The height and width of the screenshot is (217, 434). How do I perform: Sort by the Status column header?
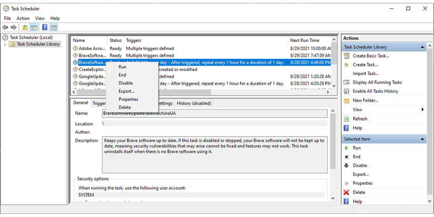(115, 40)
